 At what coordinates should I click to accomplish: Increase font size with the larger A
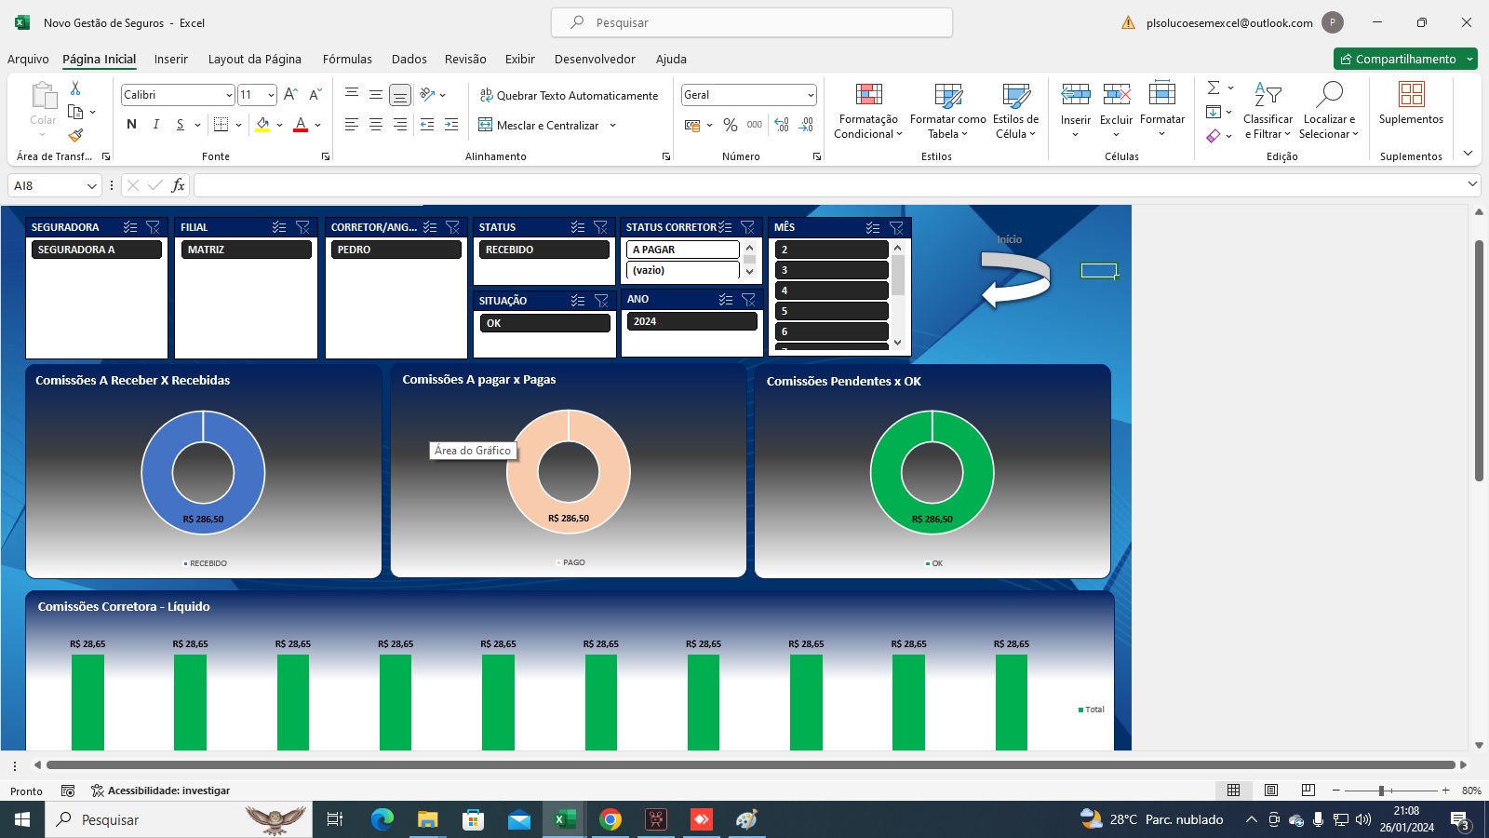click(290, 95)
